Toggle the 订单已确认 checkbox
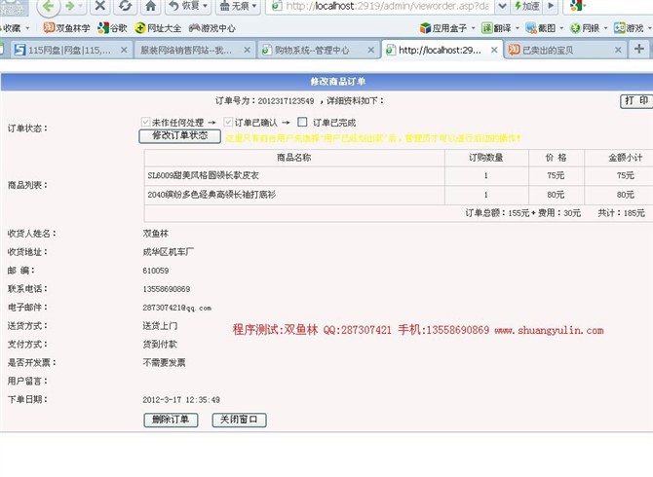Viewport: 653px width, 477px height. [x=228, y=122]
